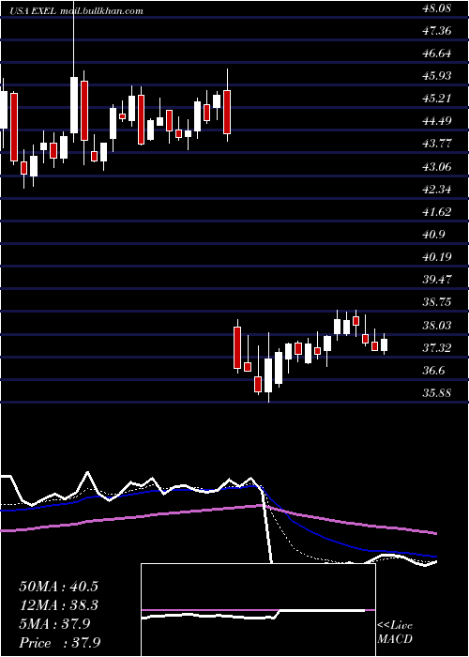Click the tall white candle with longest upper wick
This screenshot has height=657, width=469.
74,71
